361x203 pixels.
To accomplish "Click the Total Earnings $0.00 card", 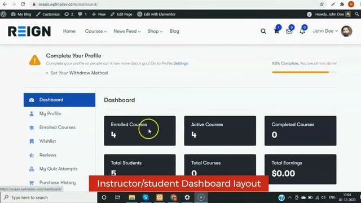I will click(x=300, y=169).
